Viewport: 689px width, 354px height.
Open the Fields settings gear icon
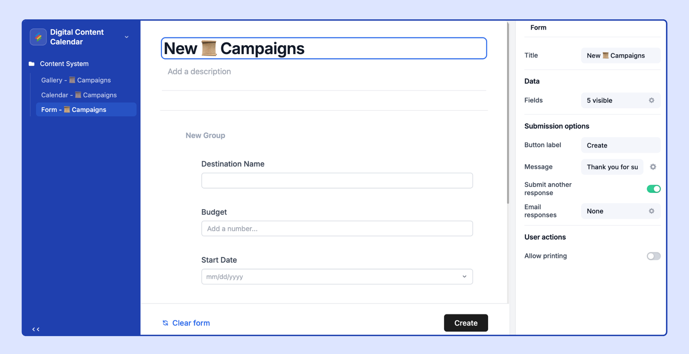[651, 100]
